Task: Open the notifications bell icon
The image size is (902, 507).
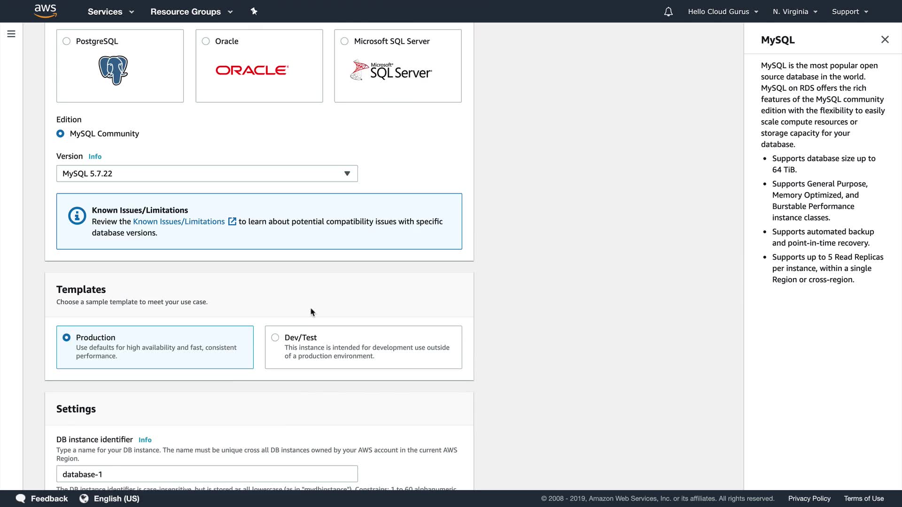Action: click(668, 12)
